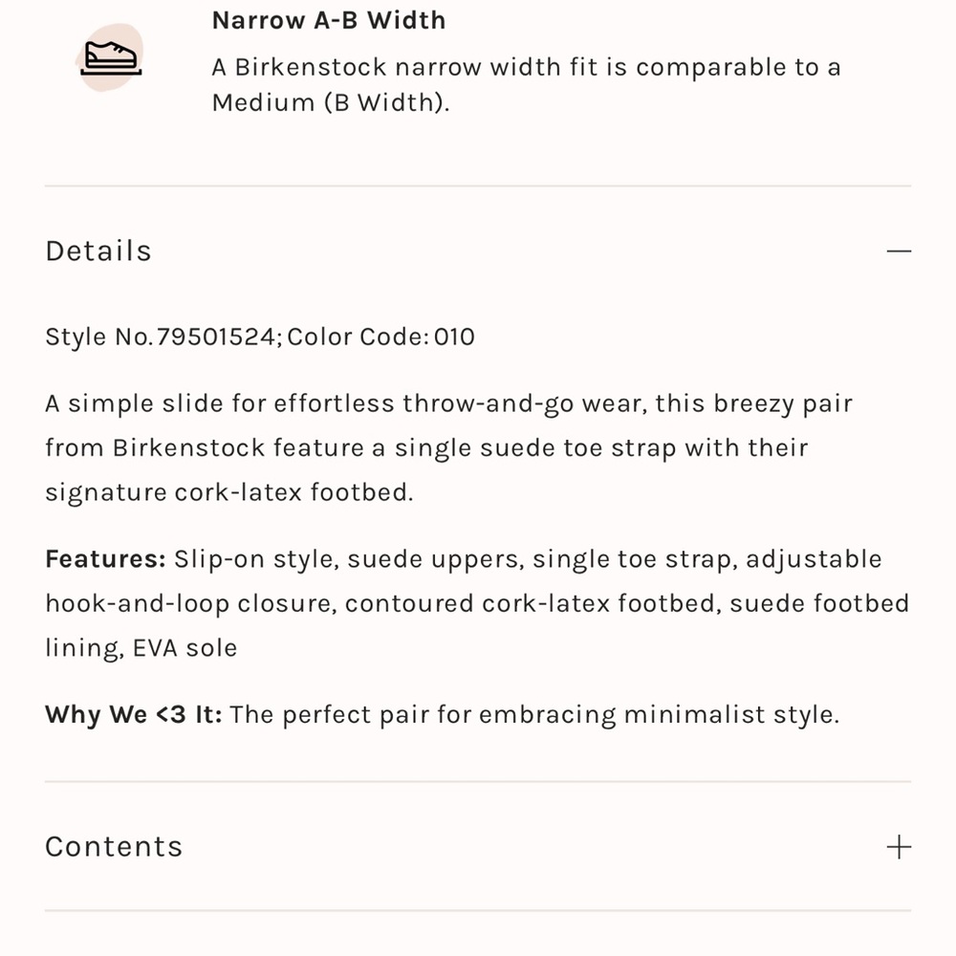The width and height of the screenshot is (956, 956).
Task: Expand Contents using the plus icon
Action: point(899,847)
